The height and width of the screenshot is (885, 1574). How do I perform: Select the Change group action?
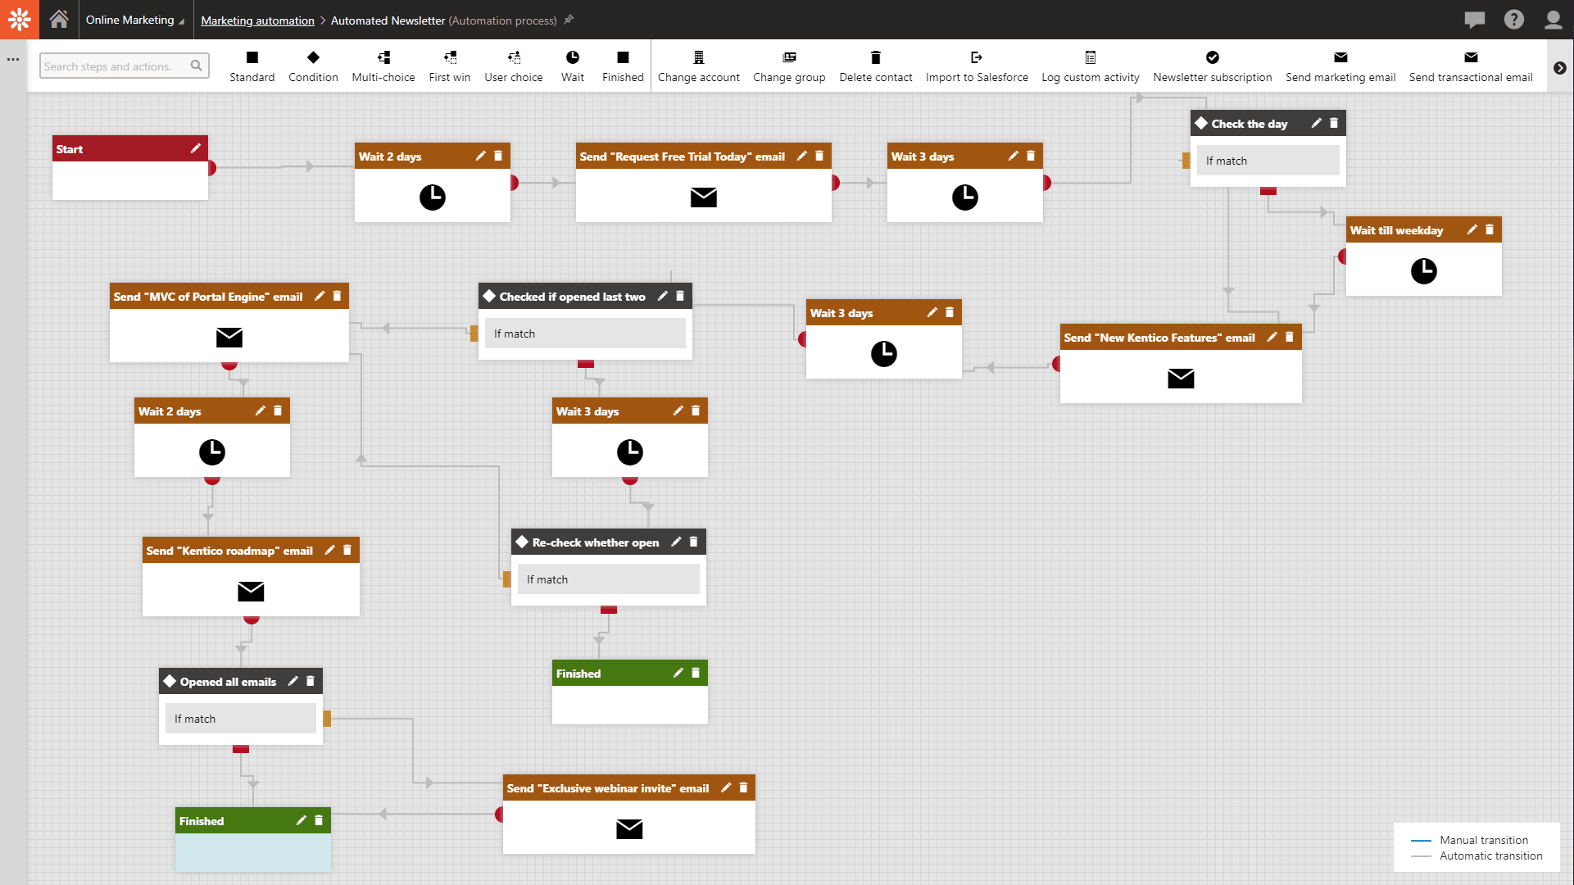pyautogui.click(x=789, y=66)
